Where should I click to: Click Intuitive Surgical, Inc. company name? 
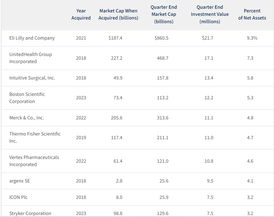pyautogui.click(x=32, y=78)
